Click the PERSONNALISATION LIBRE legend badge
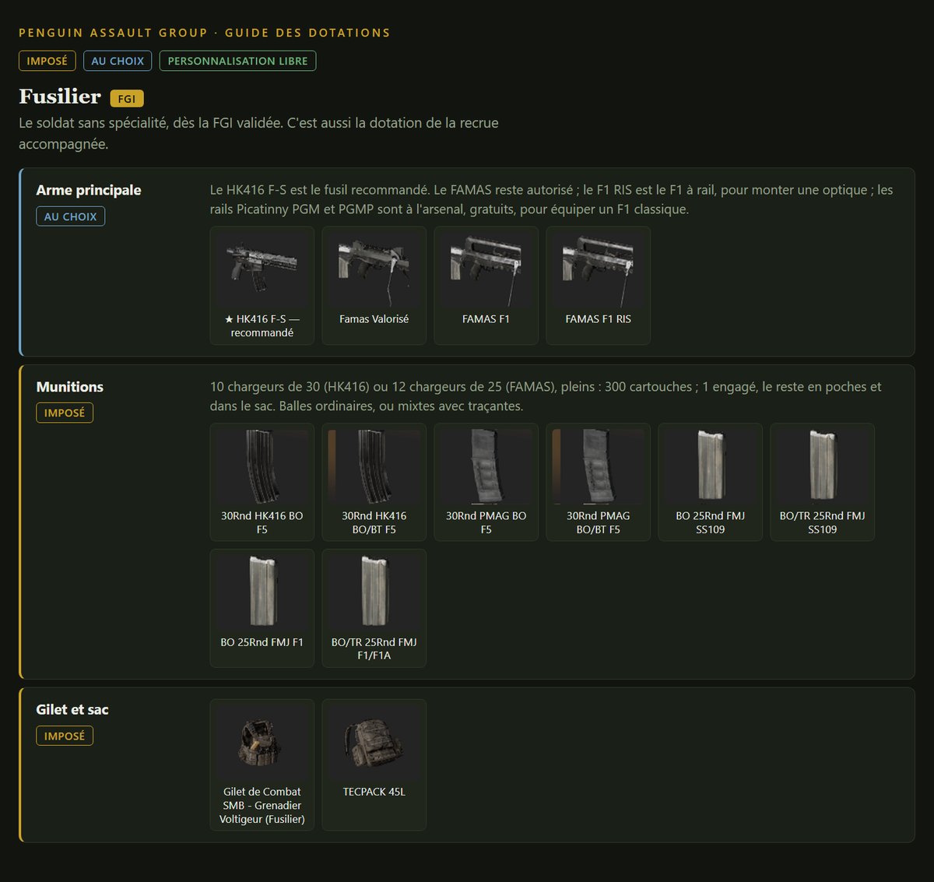This screenshot has width=934, height=882. [x=237, y=61]
